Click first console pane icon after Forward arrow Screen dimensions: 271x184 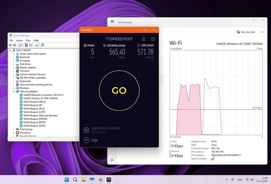coord(20,45)
